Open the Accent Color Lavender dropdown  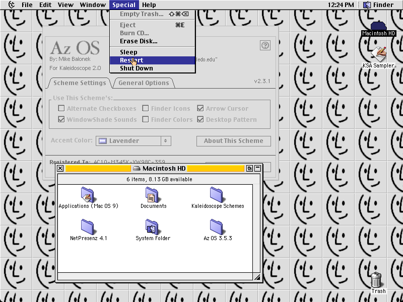click(133, 141)
